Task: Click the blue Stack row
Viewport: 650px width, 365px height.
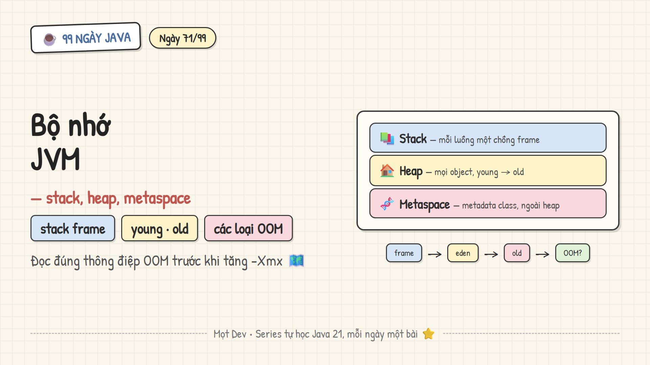Action: (488, 138)
